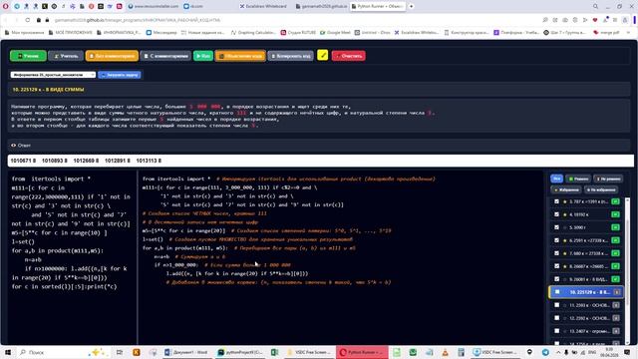Toggle favorite star for task 5. 3090
The height and width of the screenshot is (359, 638).
click(565, 227)
